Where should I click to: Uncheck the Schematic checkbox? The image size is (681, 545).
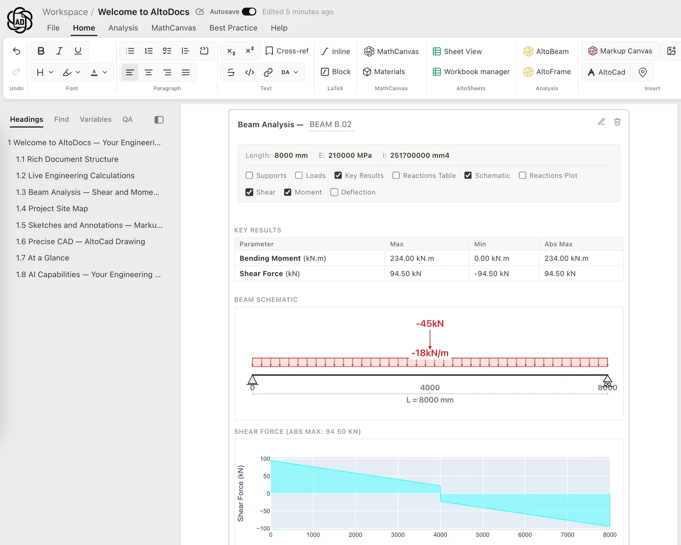468,175
